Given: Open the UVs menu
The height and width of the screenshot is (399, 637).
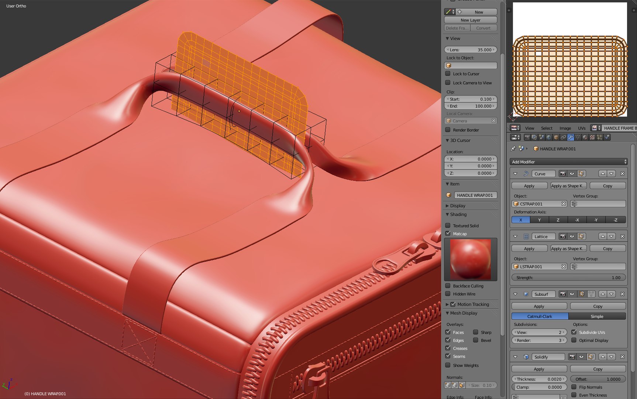Looking at the screenshot, I should 582,128.
